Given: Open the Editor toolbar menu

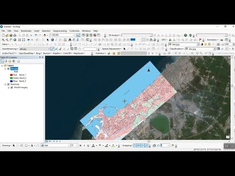Looking at the screenshot, I should coord(5,44).
